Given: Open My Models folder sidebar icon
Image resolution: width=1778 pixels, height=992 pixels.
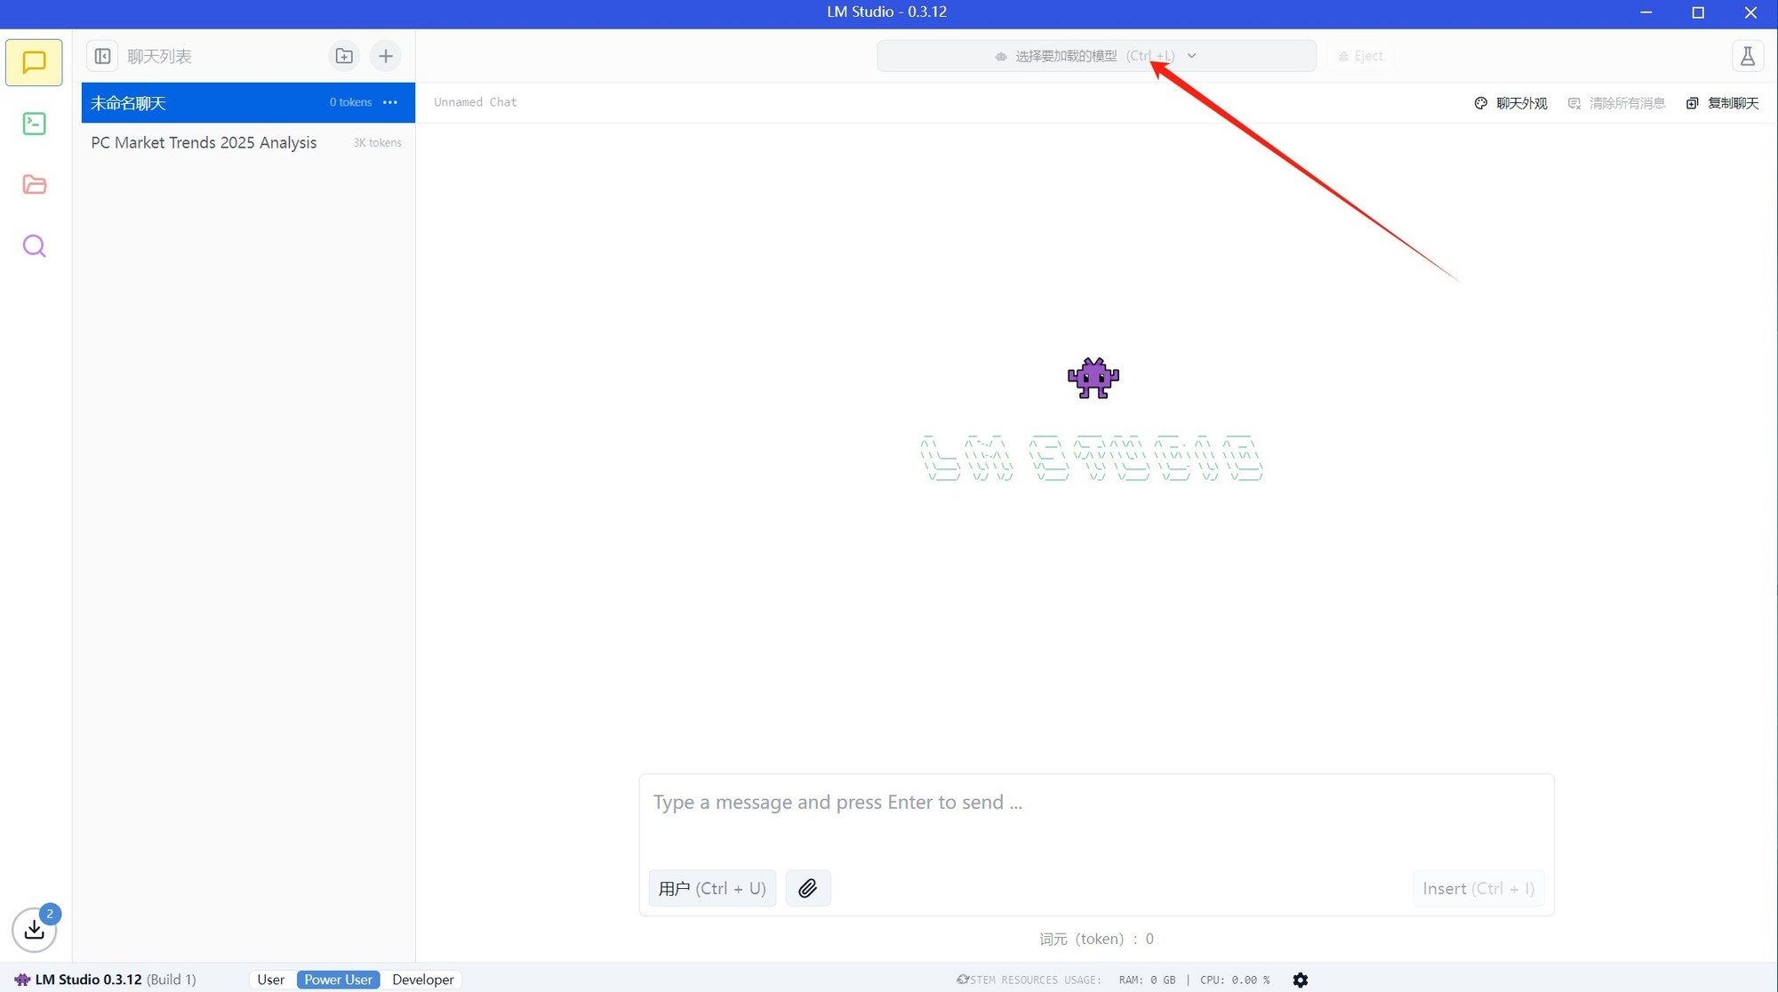Looking at the screenshot, I should coord(34,185).
